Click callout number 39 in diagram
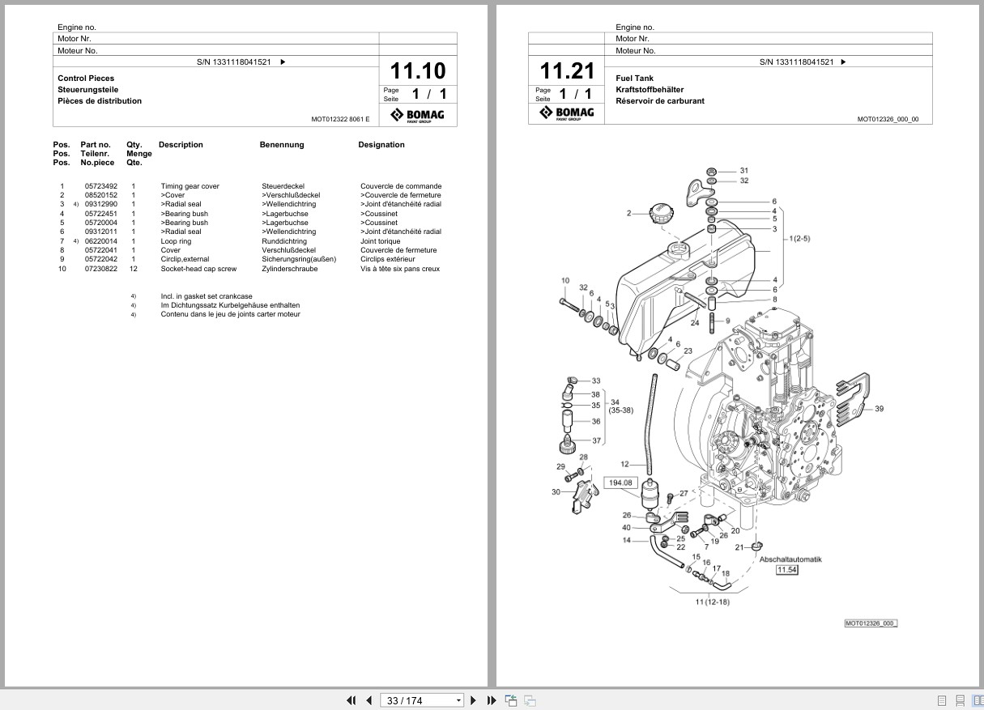Viewport: 984px width, 710px height. coord(880,409)
